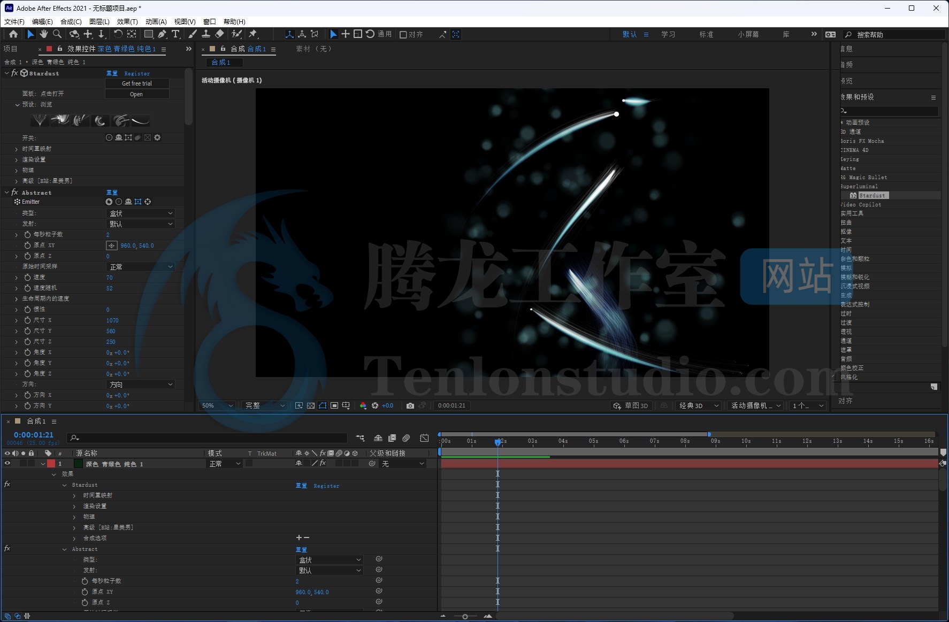This screenshot has height=622, width=949.
Task: Select the Pan Behind anchor point tool
Action: click(x=132, y=34)
